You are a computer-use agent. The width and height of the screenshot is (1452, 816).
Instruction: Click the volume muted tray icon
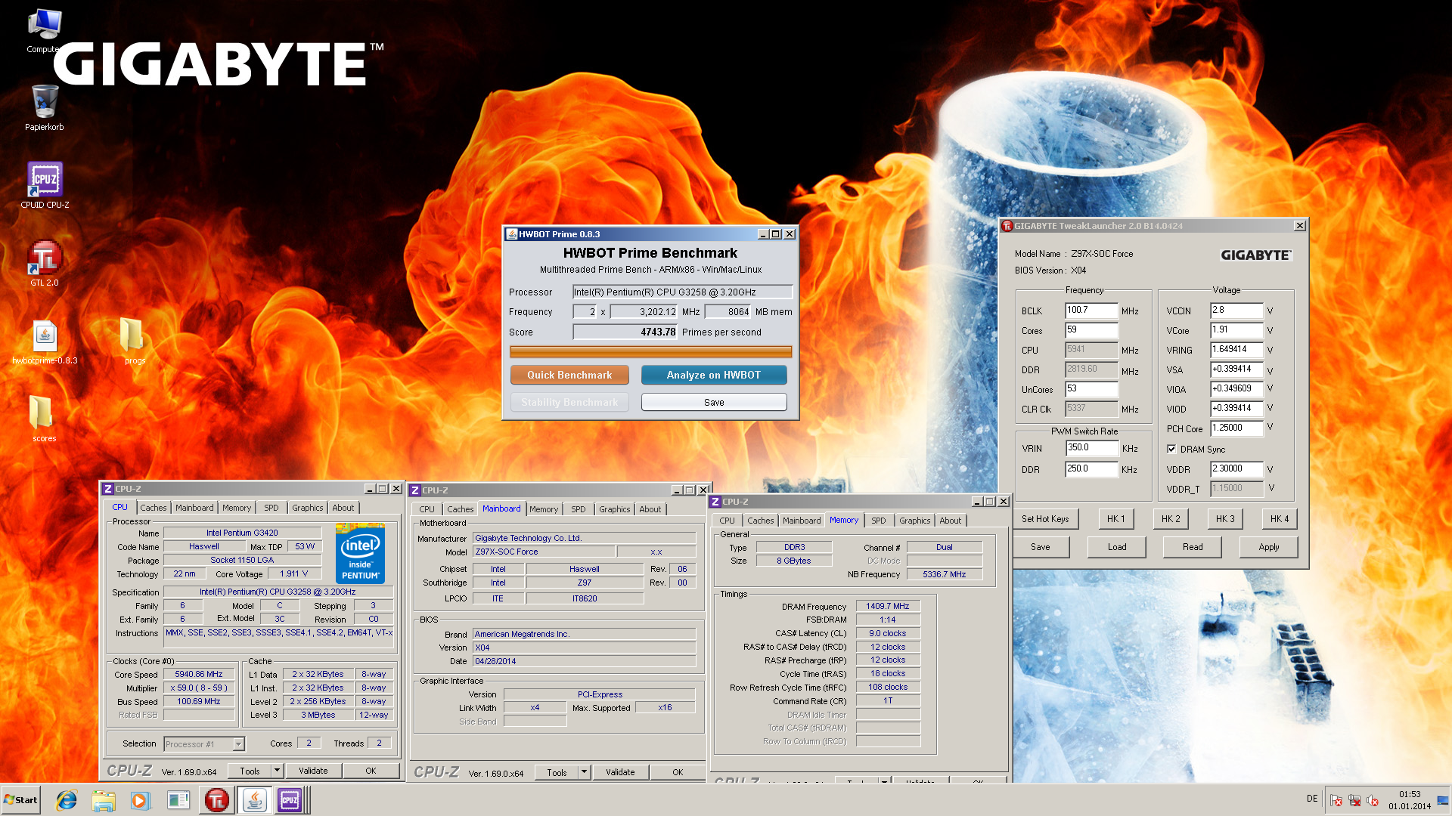click(1373, 800)
